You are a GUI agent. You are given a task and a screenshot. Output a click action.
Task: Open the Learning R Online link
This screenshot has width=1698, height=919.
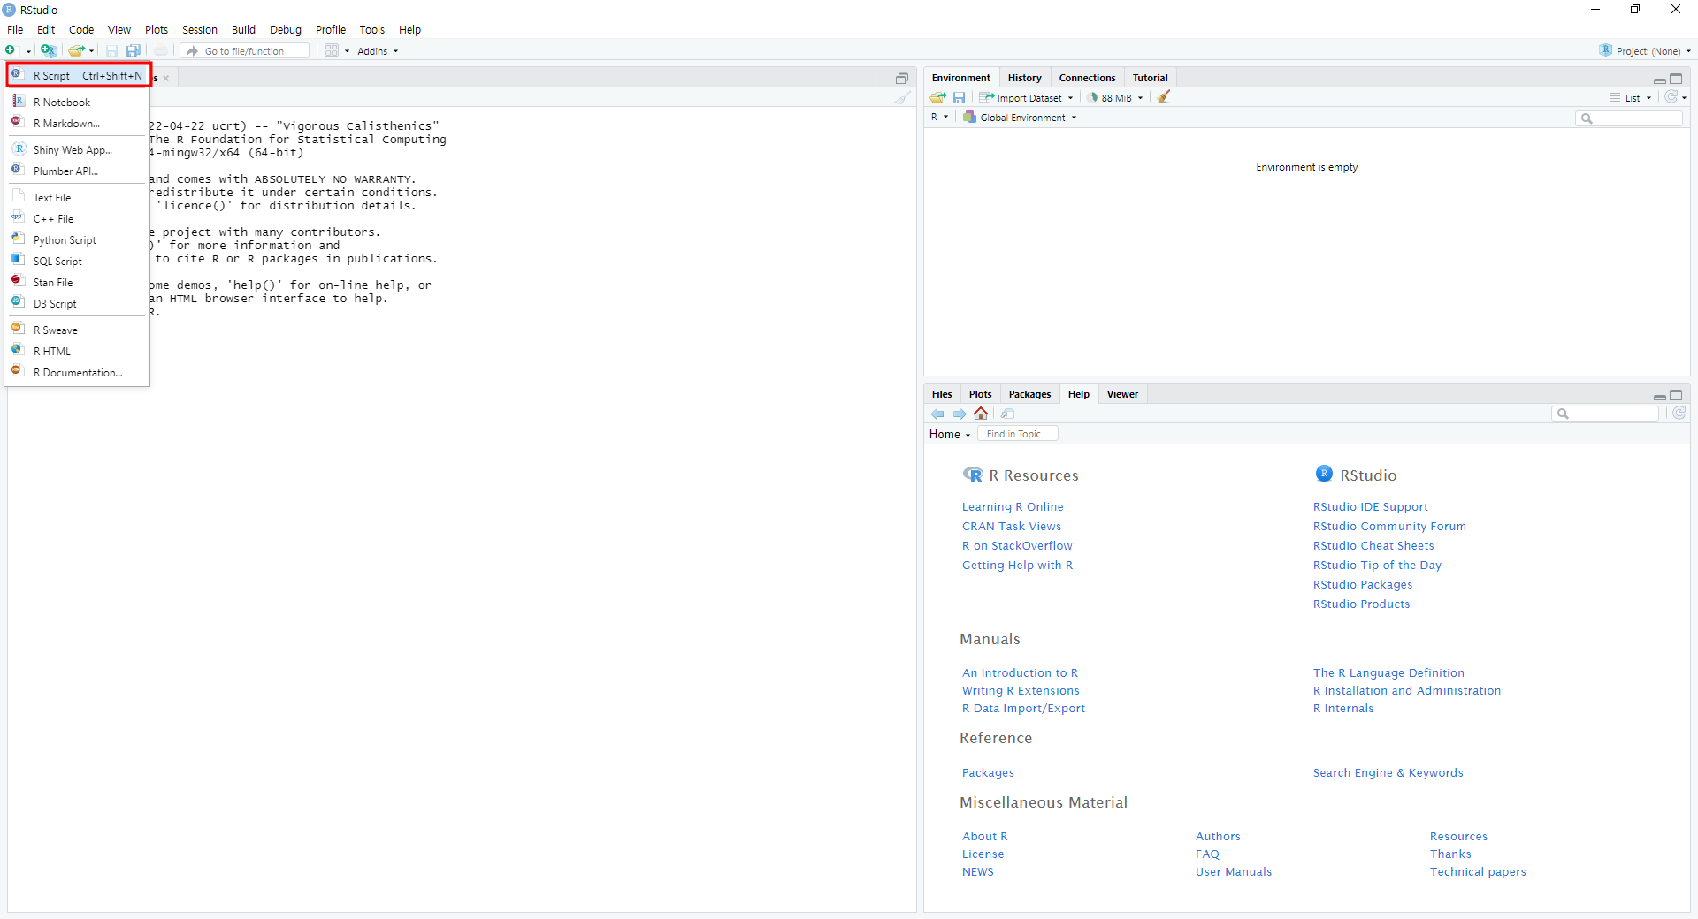(1013, 506)
